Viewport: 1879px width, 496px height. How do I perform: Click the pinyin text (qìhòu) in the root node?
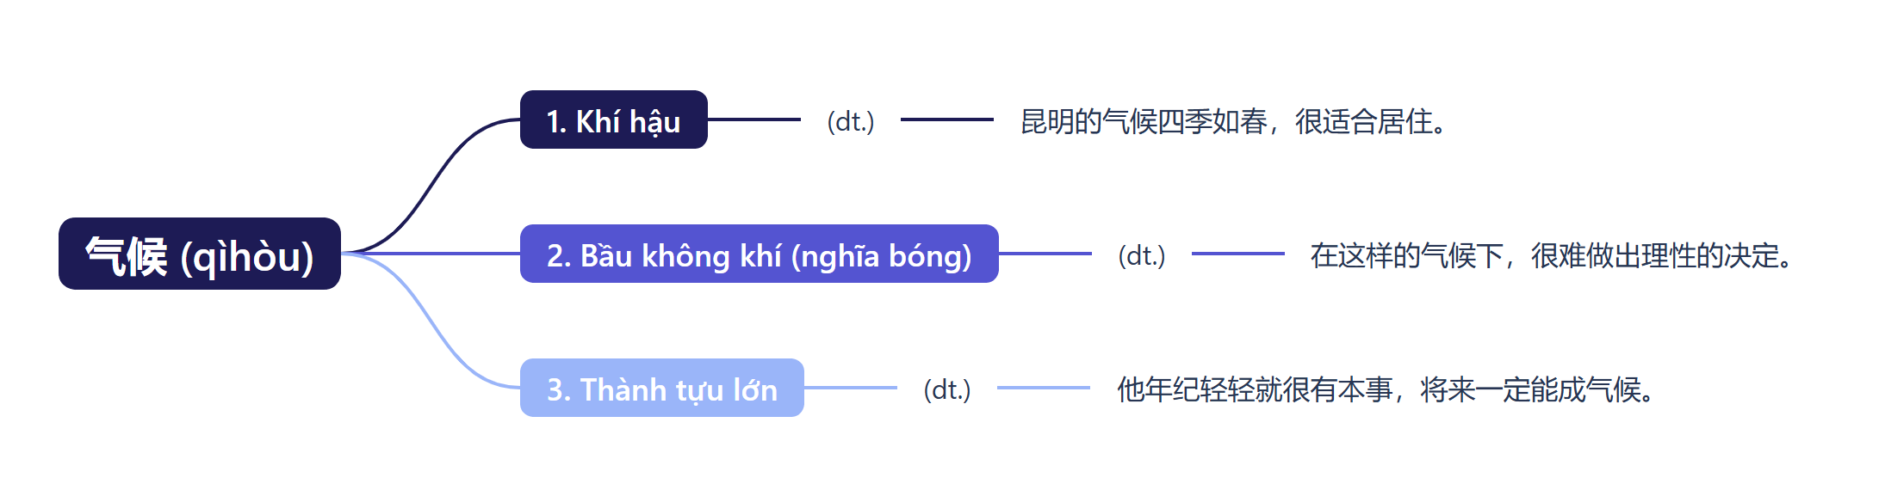pyautogui.click(x=247, y=256)
